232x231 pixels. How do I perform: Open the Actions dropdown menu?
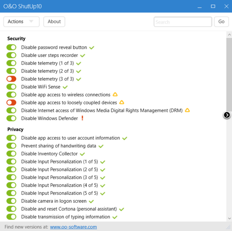pos(21,22)
